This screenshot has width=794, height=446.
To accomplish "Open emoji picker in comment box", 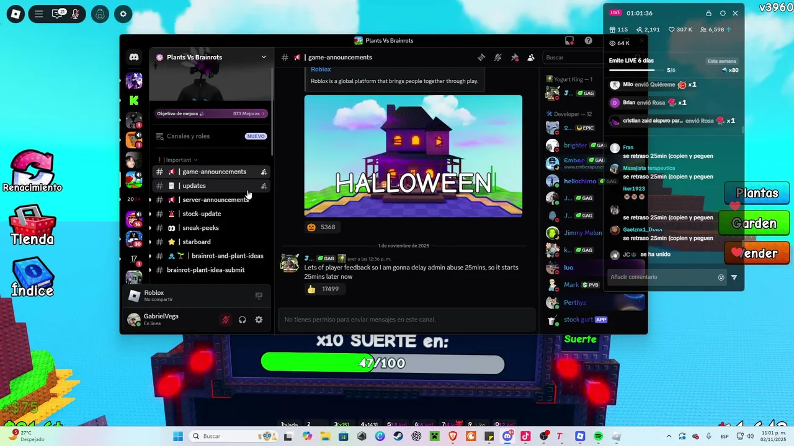I will click(x=721, y=278).
